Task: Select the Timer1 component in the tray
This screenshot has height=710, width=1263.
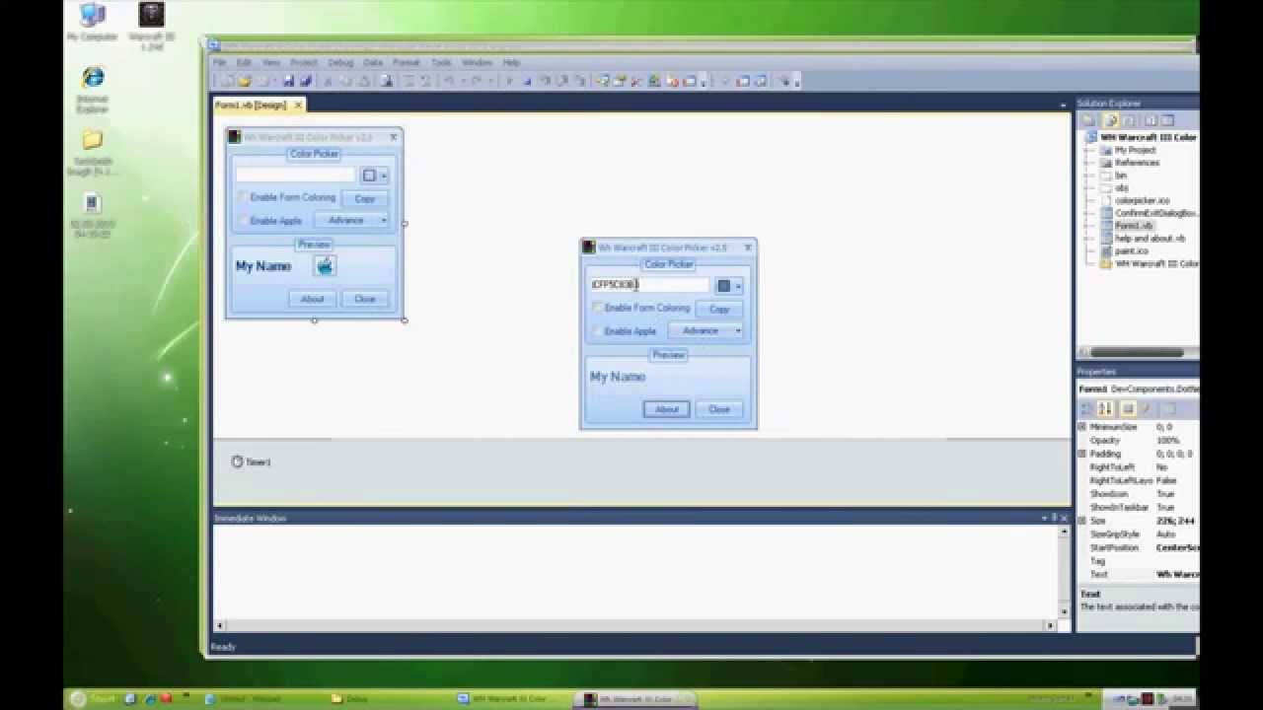Action: [x=251, y=461]
